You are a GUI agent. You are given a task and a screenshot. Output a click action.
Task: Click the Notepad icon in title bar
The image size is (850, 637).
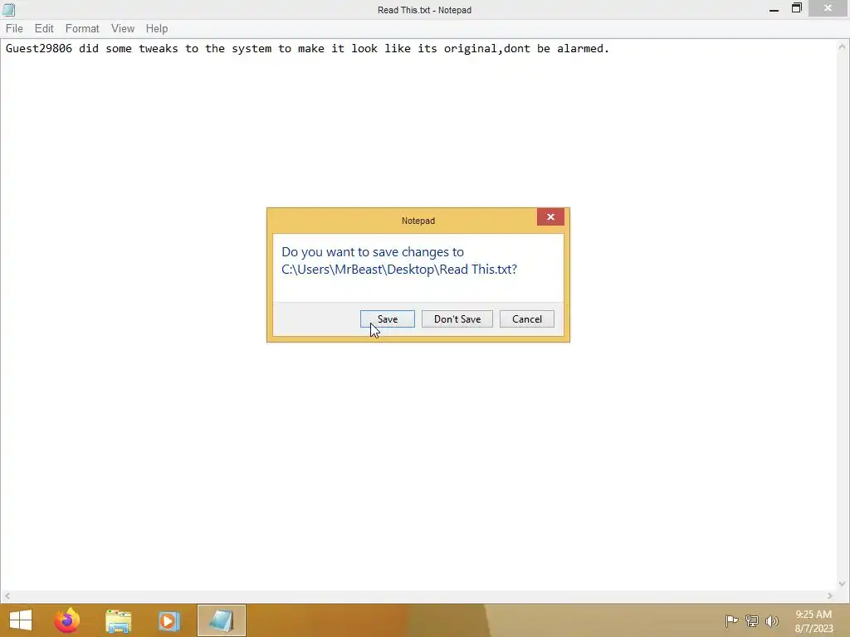(8, 9)
